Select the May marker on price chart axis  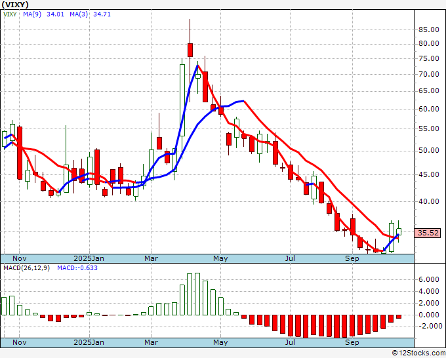220,258
